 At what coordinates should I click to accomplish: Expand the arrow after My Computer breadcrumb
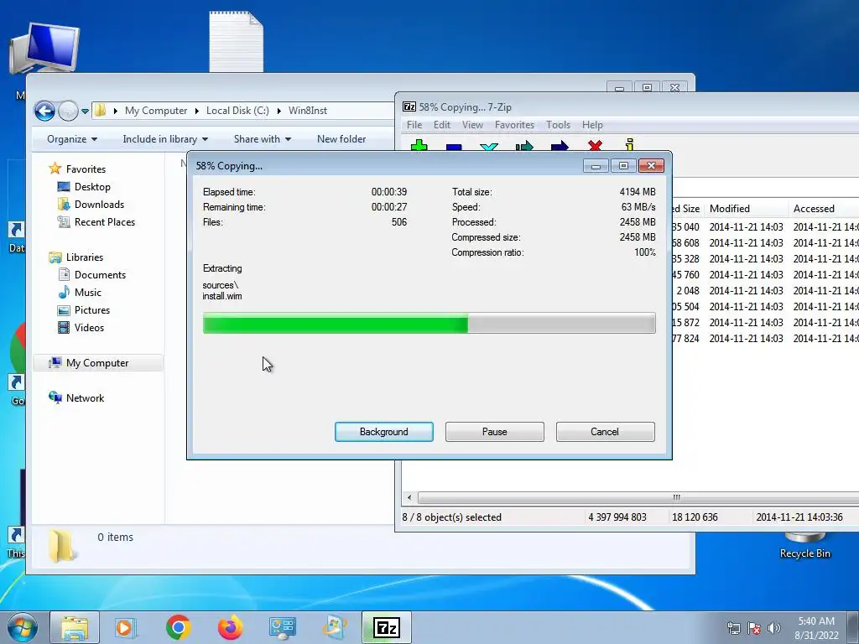point(196,112)
